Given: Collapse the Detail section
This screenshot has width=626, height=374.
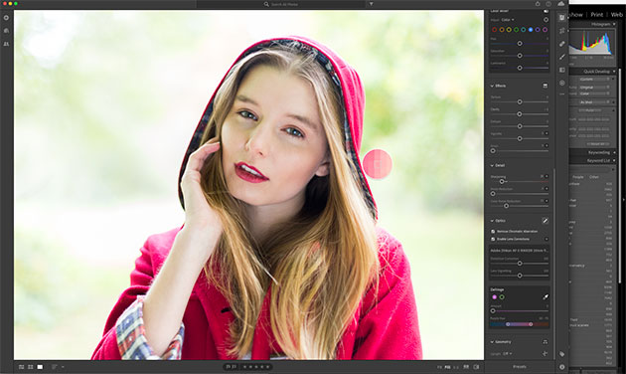Looking at the screenshot, I should (492, 165).
